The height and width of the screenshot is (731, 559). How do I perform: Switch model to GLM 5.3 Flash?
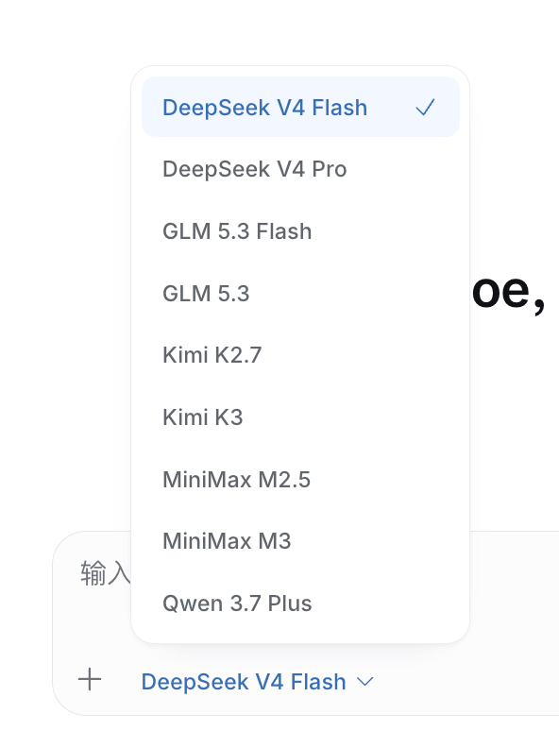pos(300,230)
